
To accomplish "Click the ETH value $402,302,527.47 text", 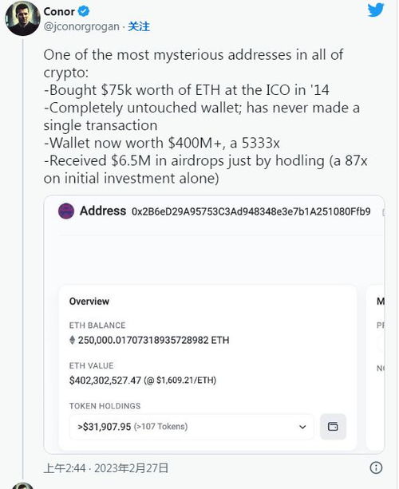I will point(105,381).
